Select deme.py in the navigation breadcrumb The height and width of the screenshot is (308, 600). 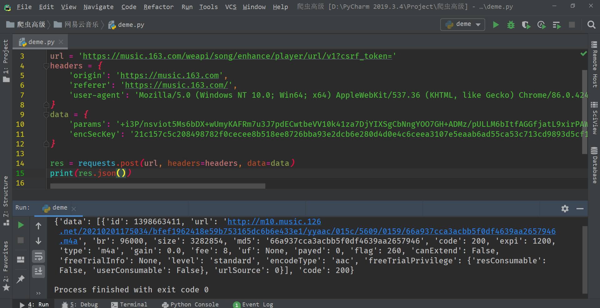point(126,25)
